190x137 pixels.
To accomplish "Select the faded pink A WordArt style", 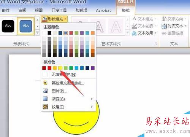I will [116, 26].
